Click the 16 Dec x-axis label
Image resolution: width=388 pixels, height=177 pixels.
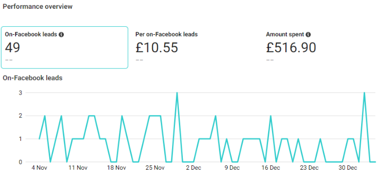coord(271,168)
